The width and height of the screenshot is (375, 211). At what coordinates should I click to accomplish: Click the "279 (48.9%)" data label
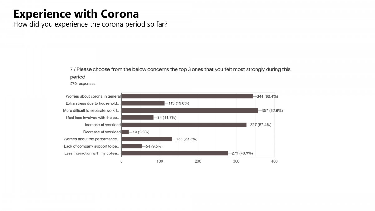(242, 153)
